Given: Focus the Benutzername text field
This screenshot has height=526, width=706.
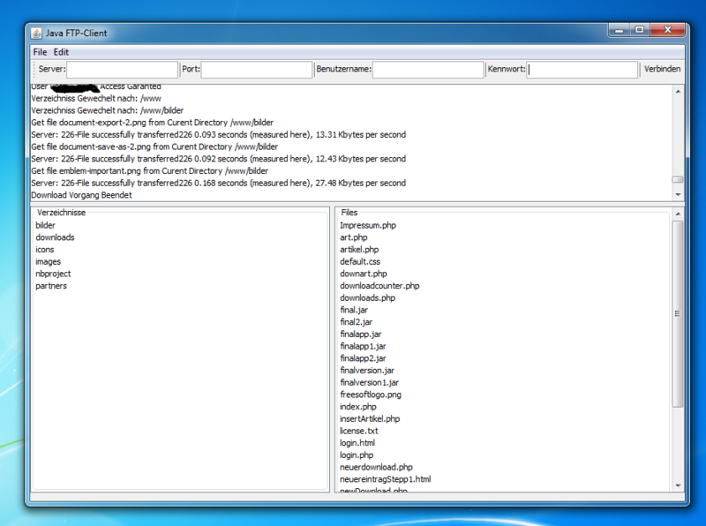Looking at the screenshot, I should 427,69.
